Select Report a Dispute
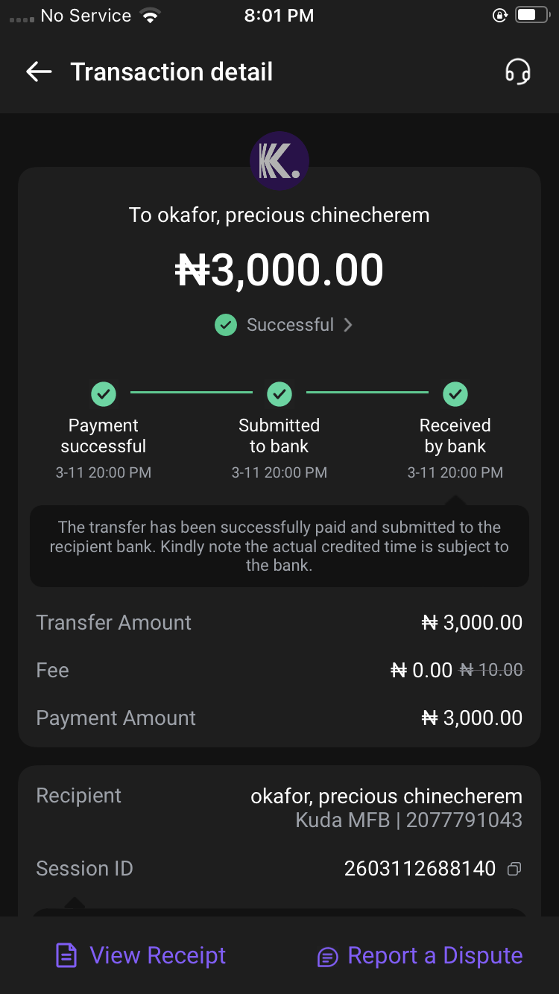 (435, 955)
